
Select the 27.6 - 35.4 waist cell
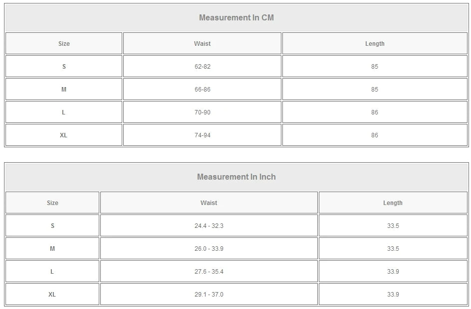tap(209, 272)
